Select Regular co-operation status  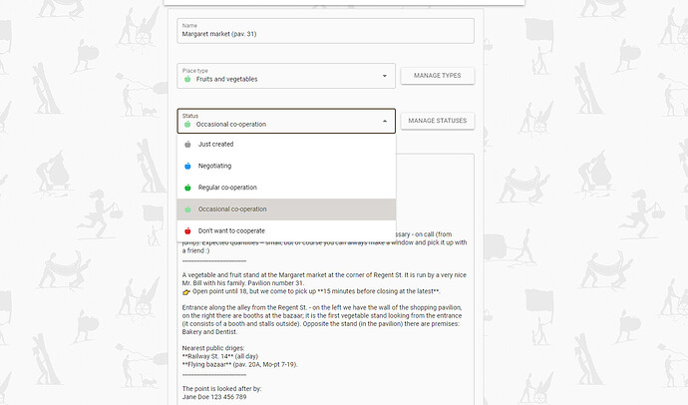pos(286,188)
